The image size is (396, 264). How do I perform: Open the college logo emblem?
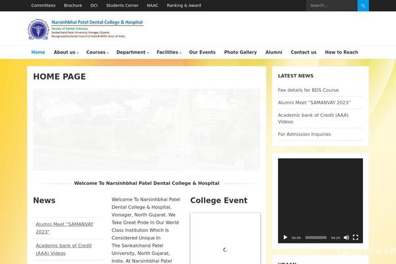pos(38,29)
